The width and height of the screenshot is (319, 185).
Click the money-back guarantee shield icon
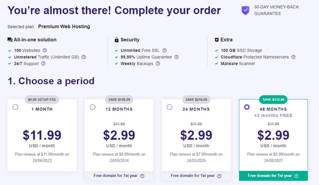click(245, 10)
